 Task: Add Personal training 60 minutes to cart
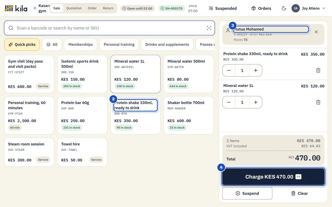click(29, 115)
